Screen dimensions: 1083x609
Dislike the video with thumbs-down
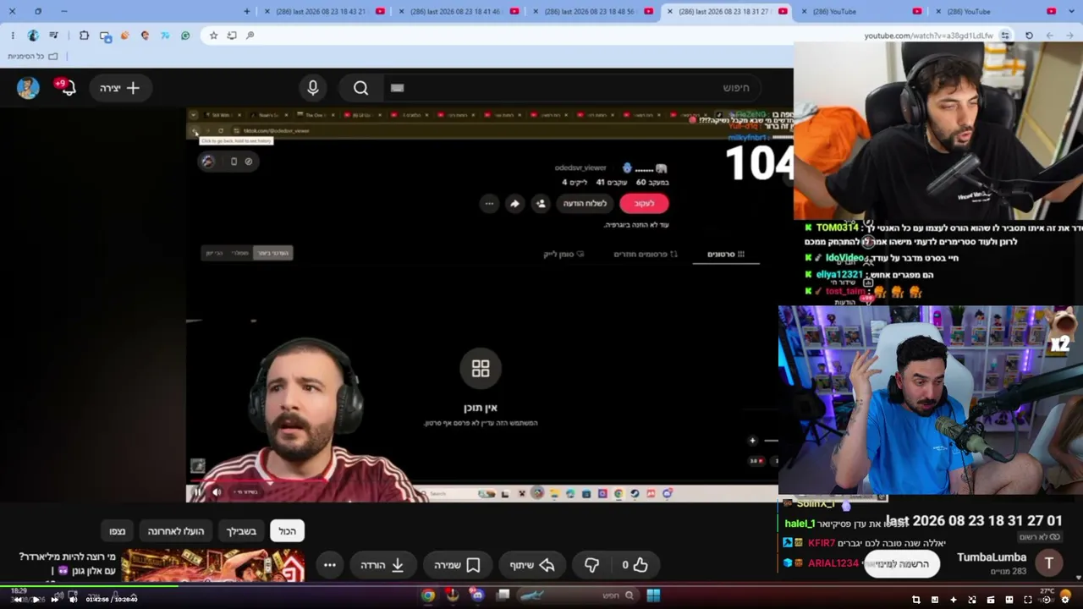click(x=591, y=565)
